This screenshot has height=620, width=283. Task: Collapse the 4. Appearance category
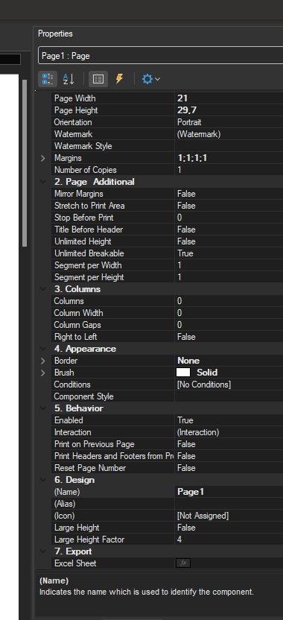pos(43,349)
